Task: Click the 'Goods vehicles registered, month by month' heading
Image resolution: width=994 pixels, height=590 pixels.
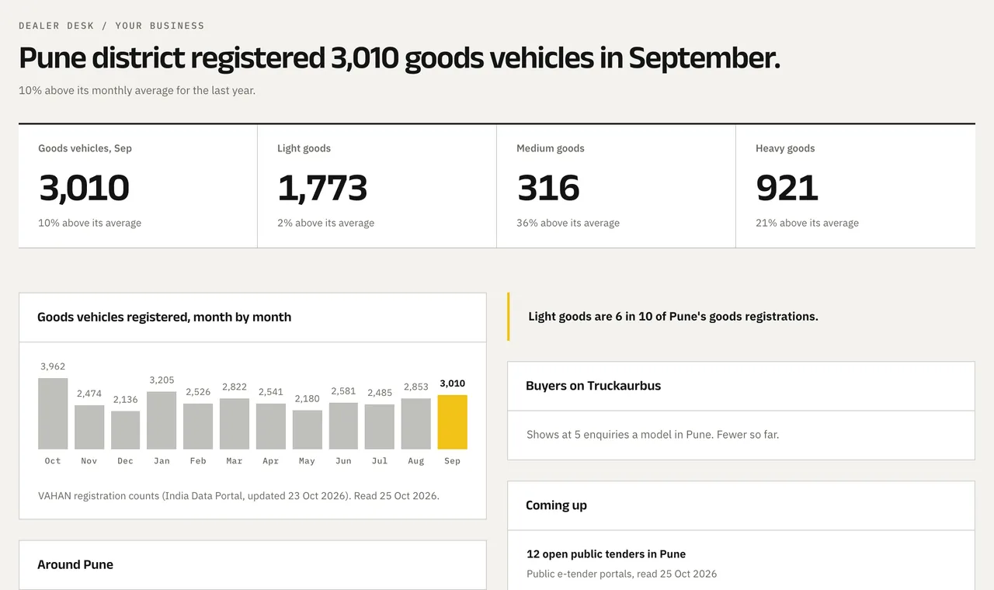Action: (165, 317)
